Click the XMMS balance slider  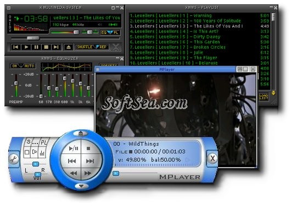coord(90,32)
